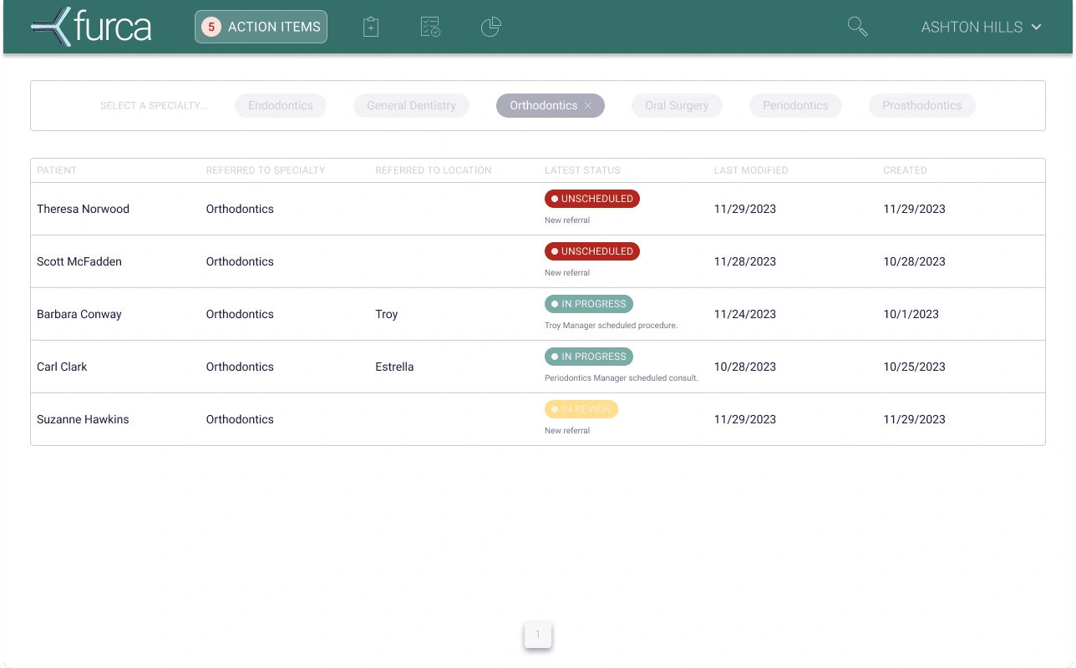1076x668 pixels.
Task: Filter by General Dentistry specialty
Action: (x=412, y=105)
